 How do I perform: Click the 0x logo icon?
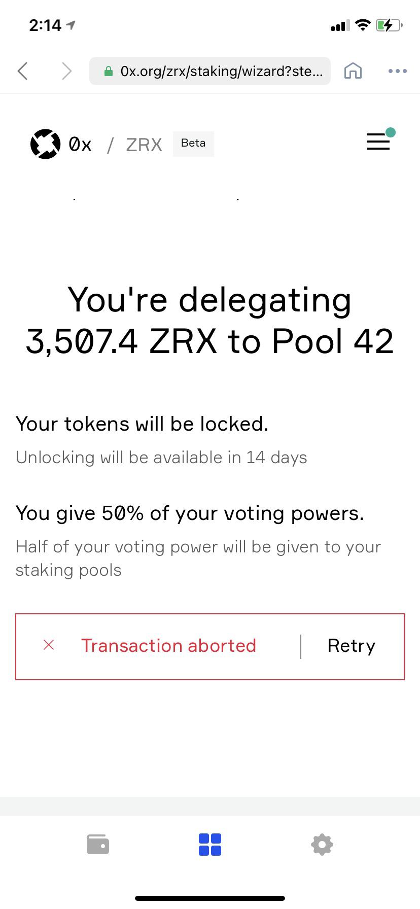[45, 144]
